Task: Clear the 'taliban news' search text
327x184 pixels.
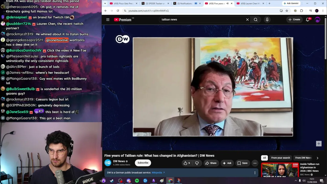Action: 247,20
